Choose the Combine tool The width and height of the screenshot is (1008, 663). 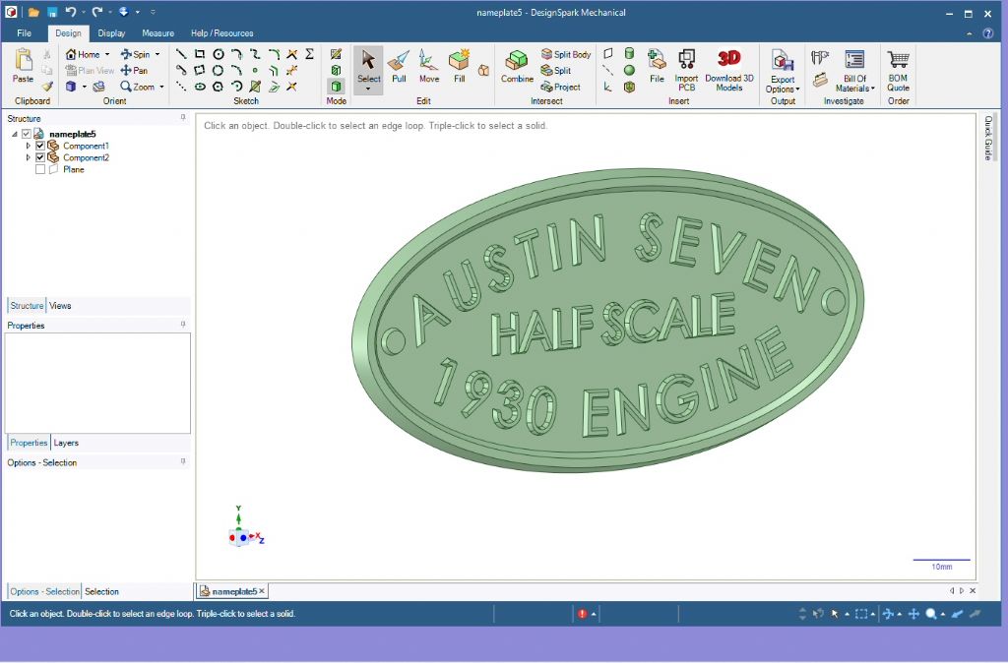tap(517, 66)
